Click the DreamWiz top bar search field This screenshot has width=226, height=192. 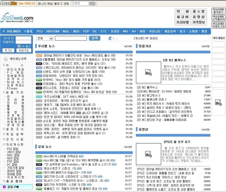80,3
